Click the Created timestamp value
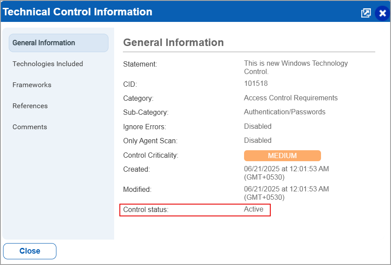 286,173
